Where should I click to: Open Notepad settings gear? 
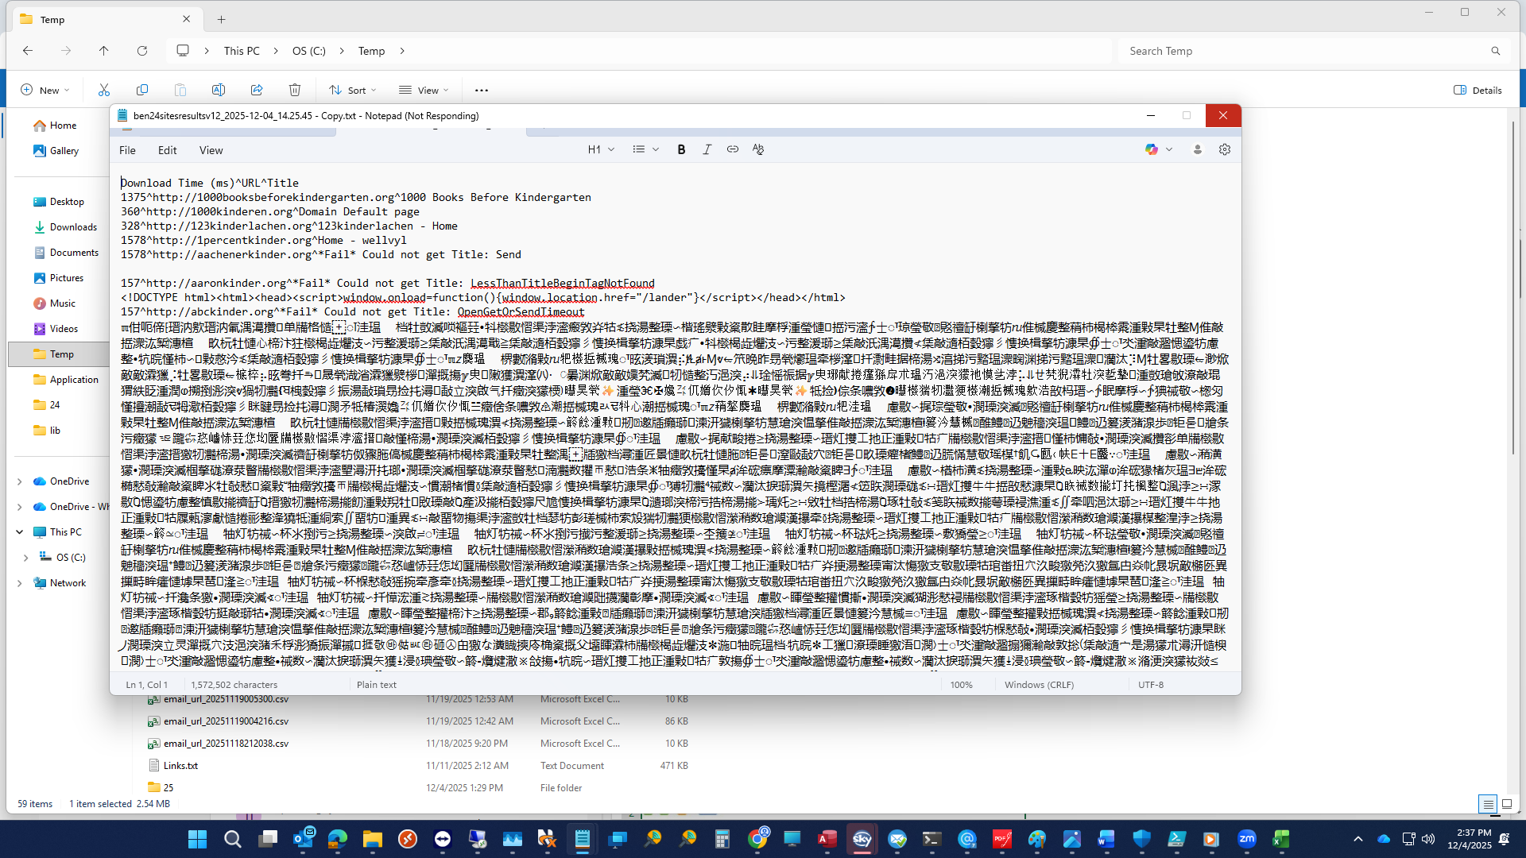1225,149
